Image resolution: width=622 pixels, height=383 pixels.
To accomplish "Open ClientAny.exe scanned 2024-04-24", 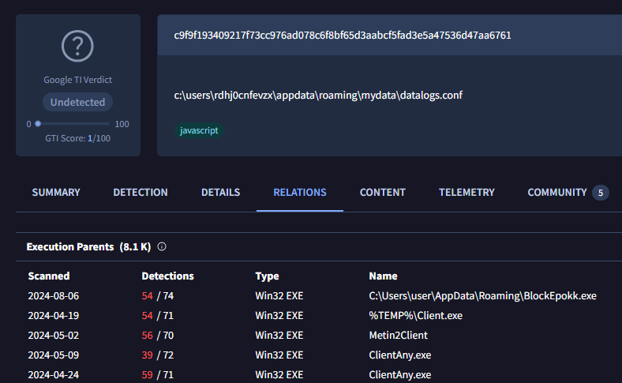I will (x=400, y=374).
